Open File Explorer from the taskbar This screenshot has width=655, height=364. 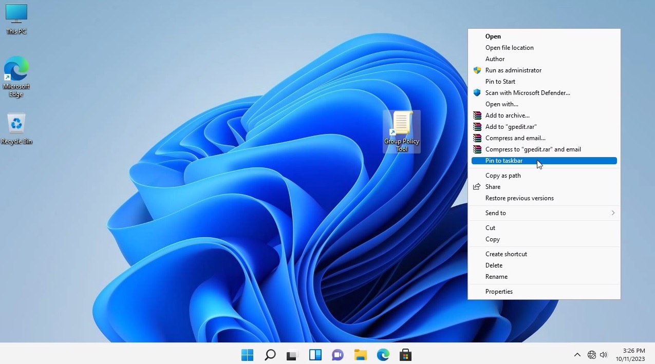click(360, 355)
